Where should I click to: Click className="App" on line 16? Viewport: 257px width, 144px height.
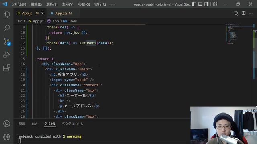click(67, 64)
